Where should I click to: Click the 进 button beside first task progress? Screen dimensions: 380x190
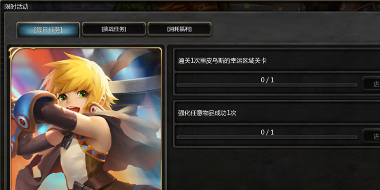[x=371, y=84]
